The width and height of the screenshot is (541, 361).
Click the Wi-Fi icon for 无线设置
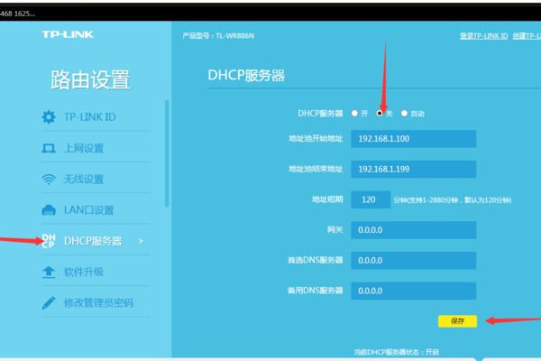coord(49,179)
